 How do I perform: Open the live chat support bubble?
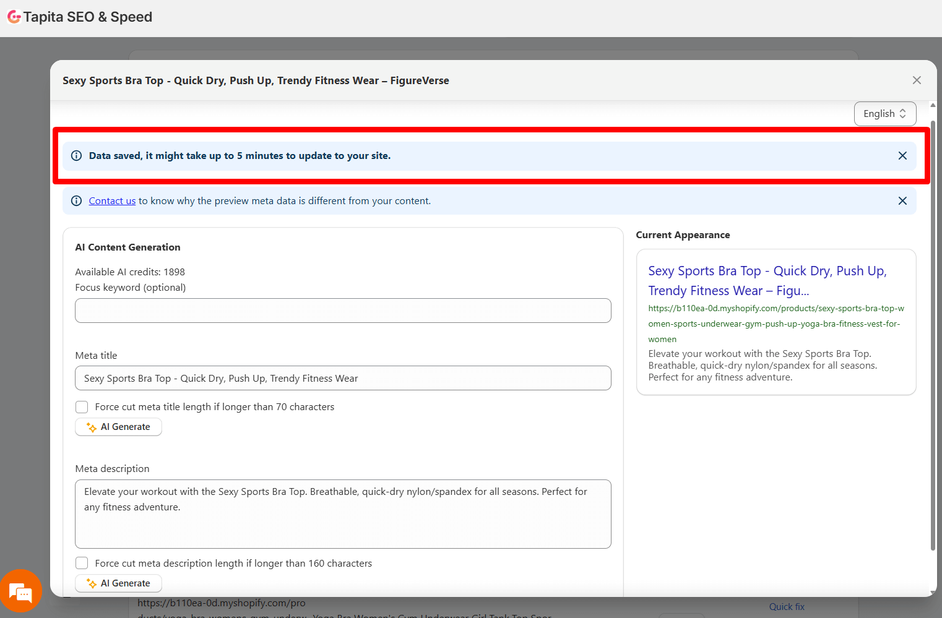[21, 591]
